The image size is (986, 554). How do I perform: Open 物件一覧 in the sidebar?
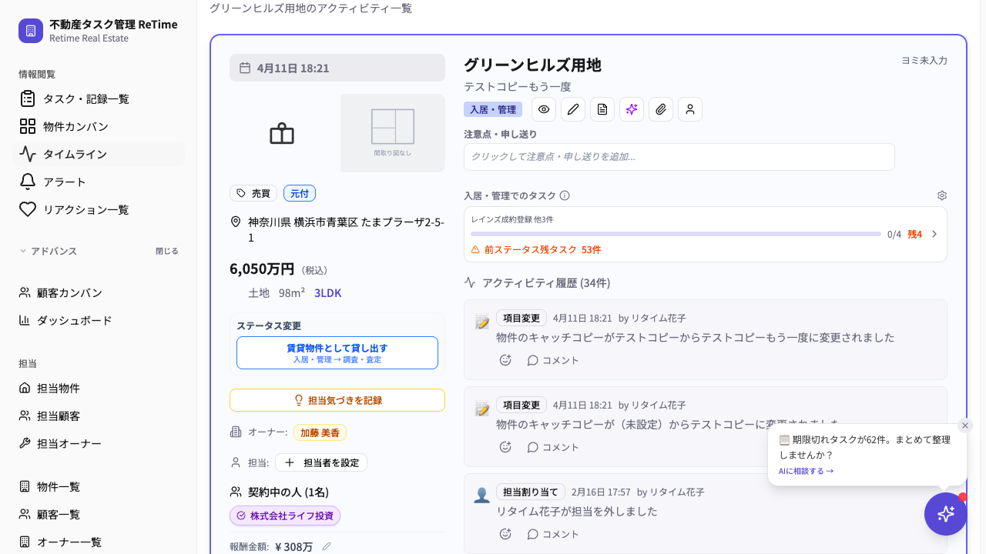[99, 486]
